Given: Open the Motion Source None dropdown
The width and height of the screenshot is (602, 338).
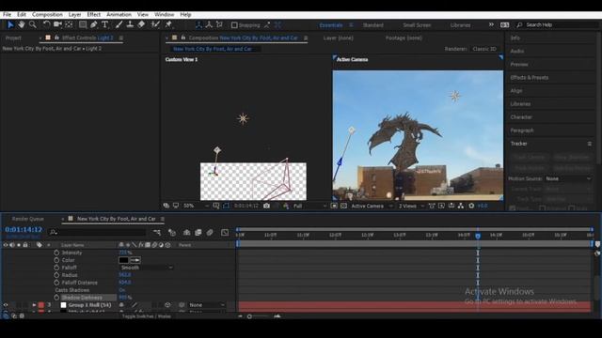Looking at the screenshot, I should [568, 178].
